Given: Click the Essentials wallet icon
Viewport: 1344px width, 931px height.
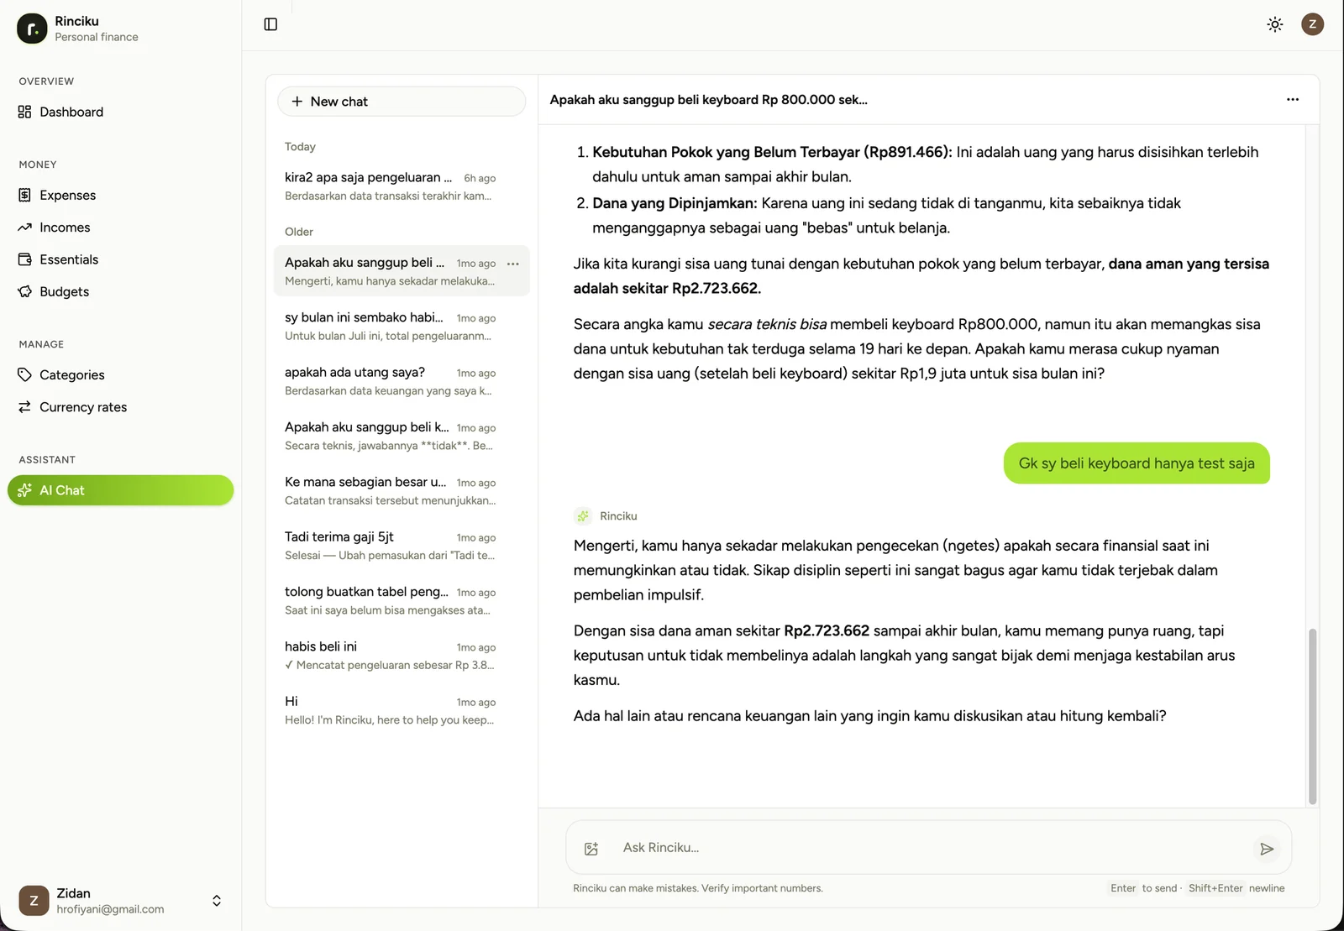Looking at the screenshot, I should tap(24, 259).
